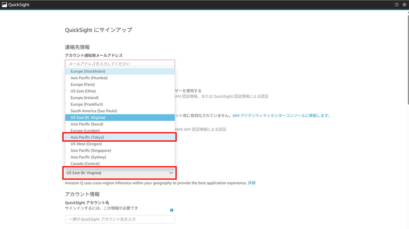Viewport: 409px width, 229px height.
Task: Select Europe (Ireland) region option
Action: point(120,98)
